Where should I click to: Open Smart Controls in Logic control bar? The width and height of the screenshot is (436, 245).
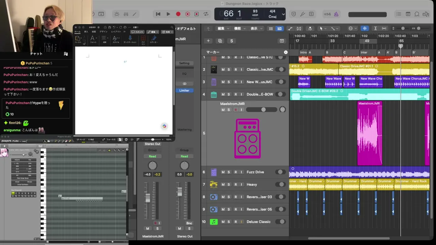(117, 14)
